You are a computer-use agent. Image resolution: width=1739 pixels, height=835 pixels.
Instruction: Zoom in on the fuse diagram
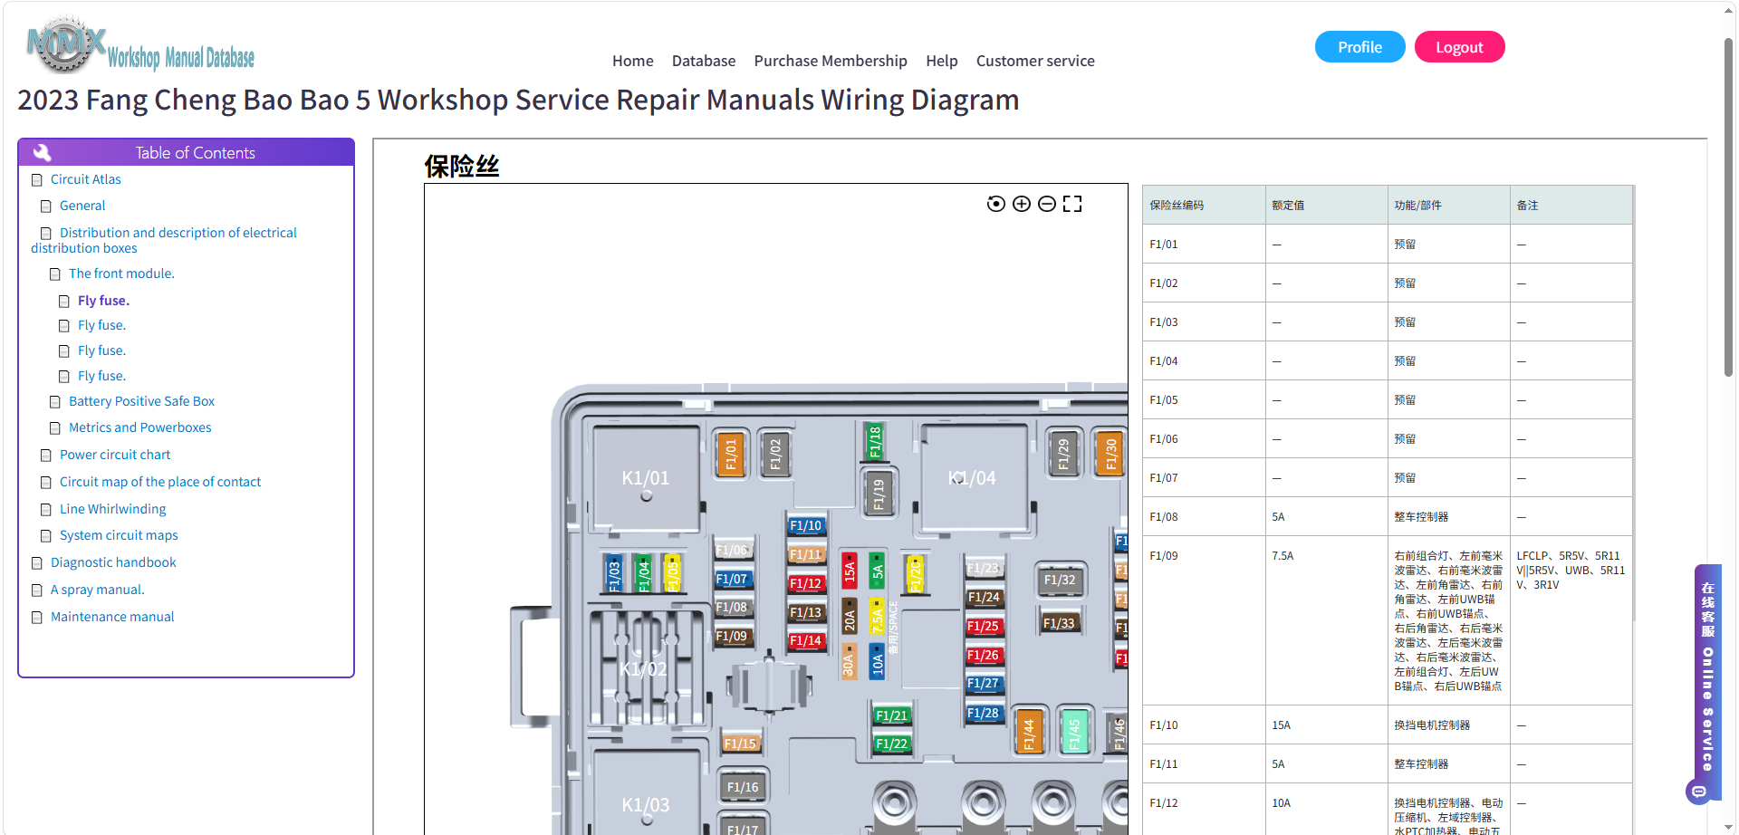pos(1021,204)
